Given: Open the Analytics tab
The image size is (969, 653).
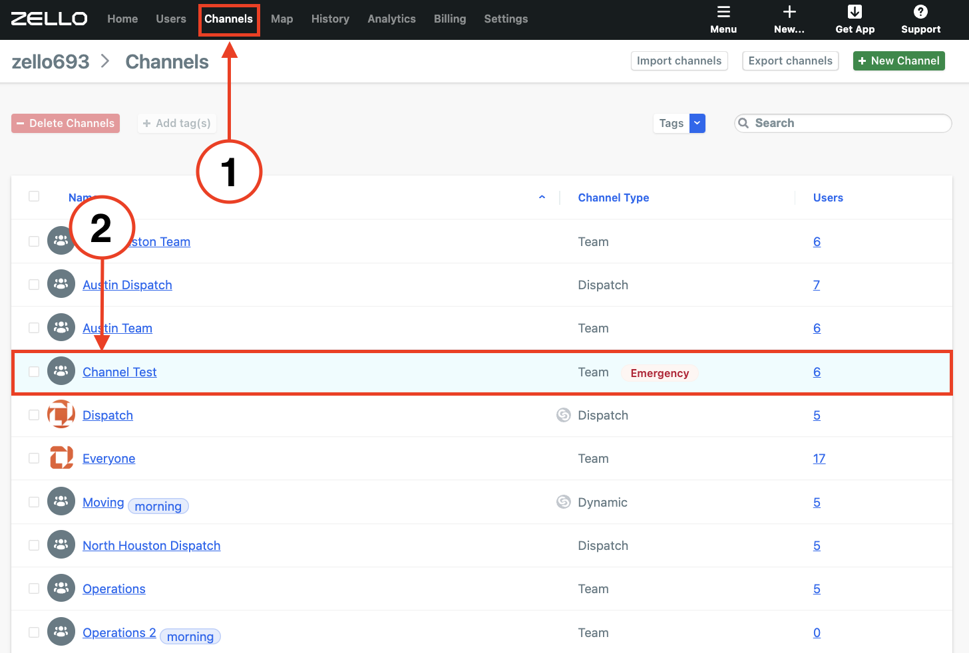Looking at the screenshot, I should click(391, 19).
